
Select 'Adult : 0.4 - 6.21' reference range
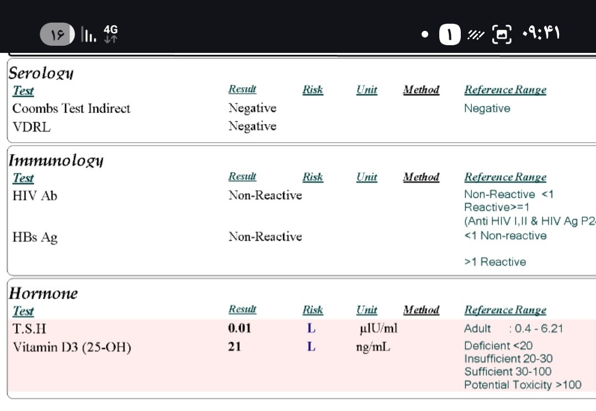[x=514, y=329]
